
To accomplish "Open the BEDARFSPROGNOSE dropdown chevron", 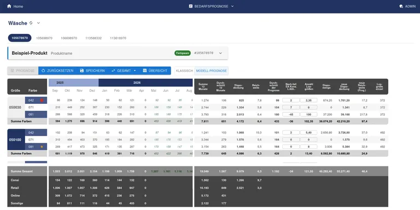I will tap(232, 6).
